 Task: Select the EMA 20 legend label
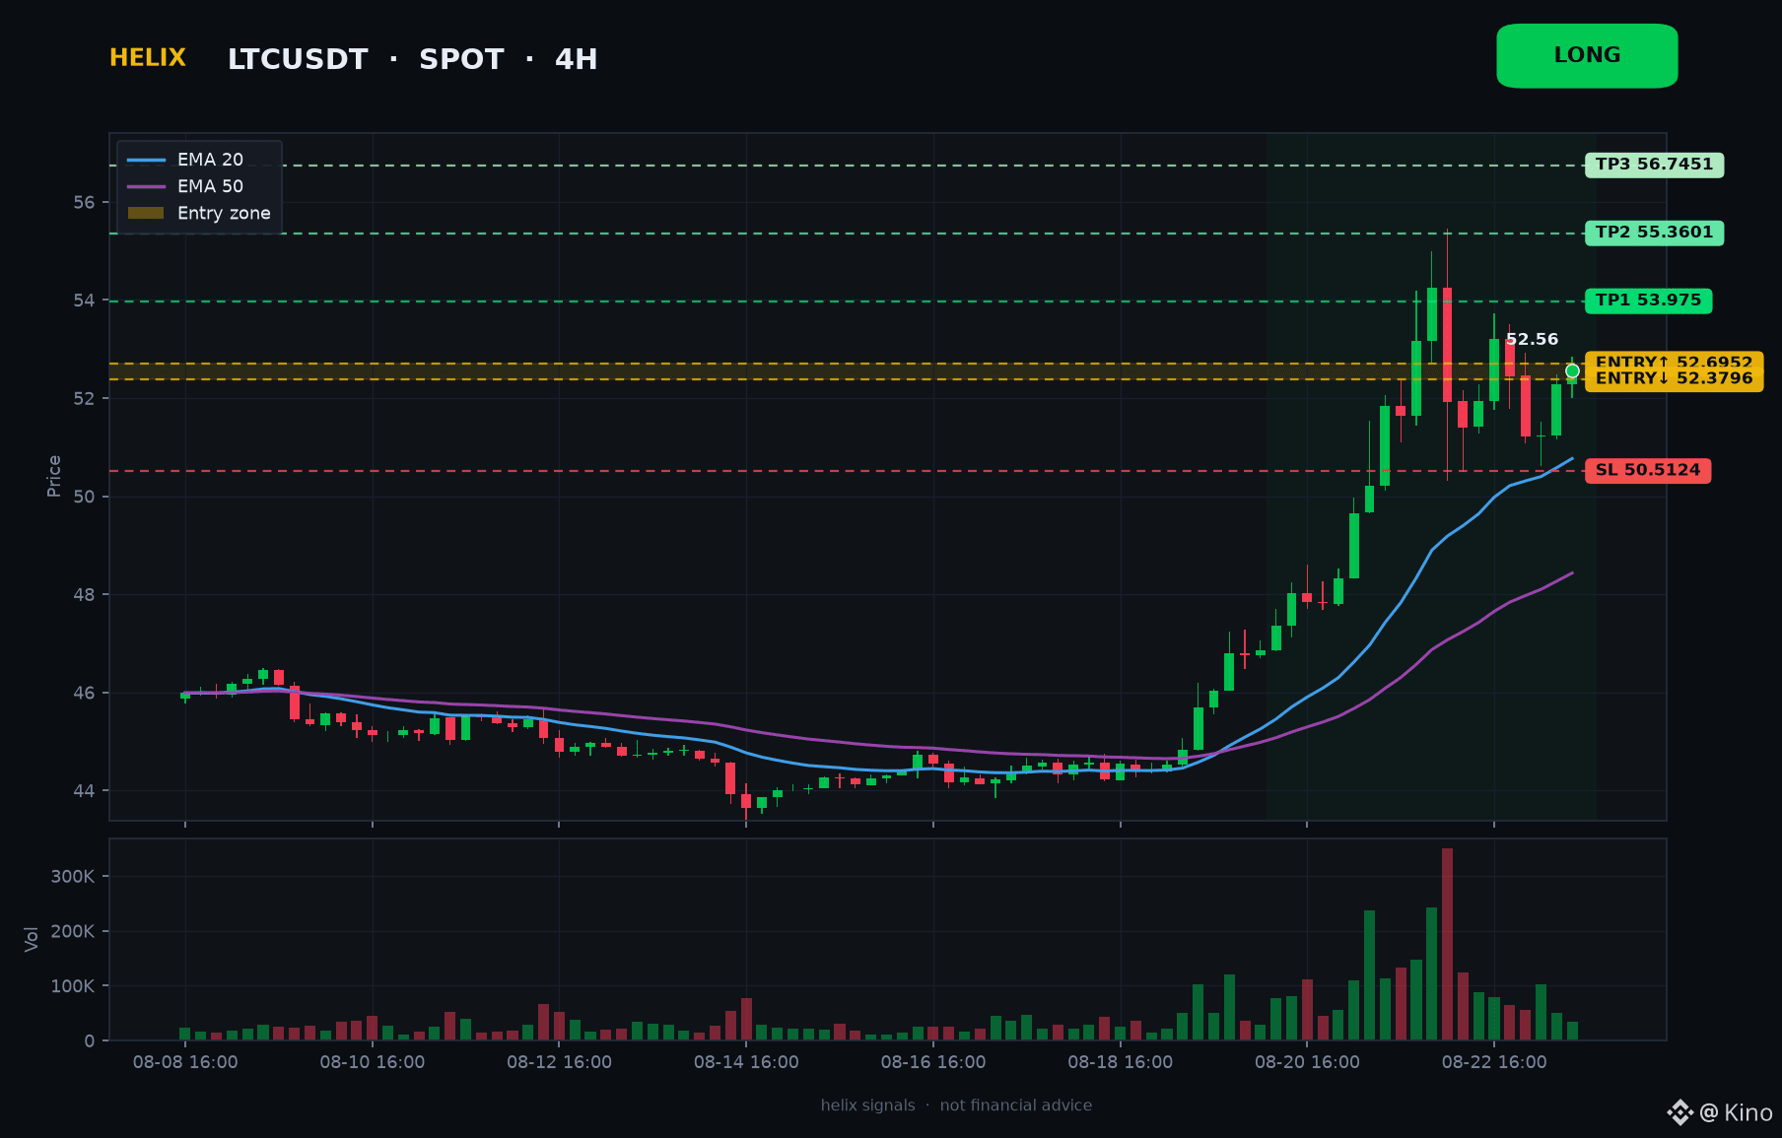click(210, 160)
